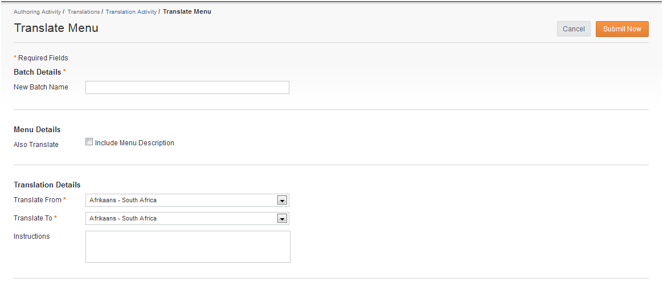Enable the Include Menu Description checkbox
This screenshot has width=663, height=286.
point(89,142)
